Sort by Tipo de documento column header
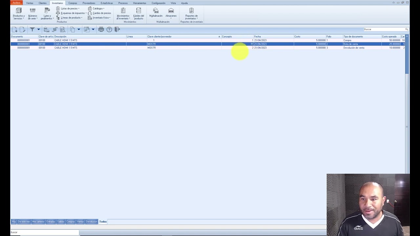 (362, 36)
